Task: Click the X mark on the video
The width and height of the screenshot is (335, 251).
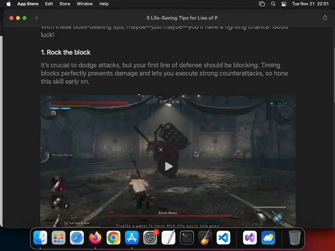Action: (x=161, y=150)
